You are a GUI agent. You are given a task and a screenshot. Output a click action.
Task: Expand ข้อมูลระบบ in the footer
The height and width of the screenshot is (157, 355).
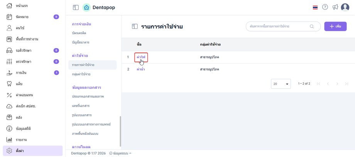120,153
